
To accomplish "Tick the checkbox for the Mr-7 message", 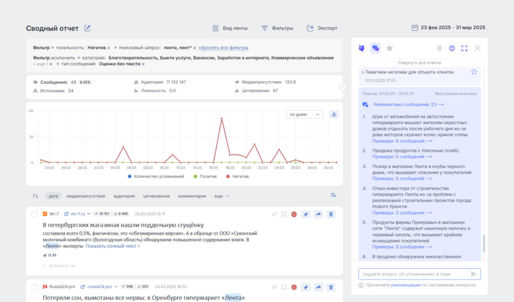I will point(35,214).
